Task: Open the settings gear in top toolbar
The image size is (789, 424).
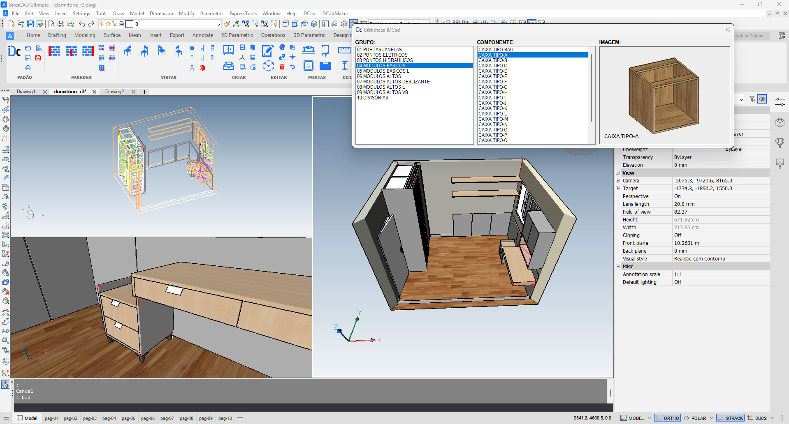Action: coord(344,24)
